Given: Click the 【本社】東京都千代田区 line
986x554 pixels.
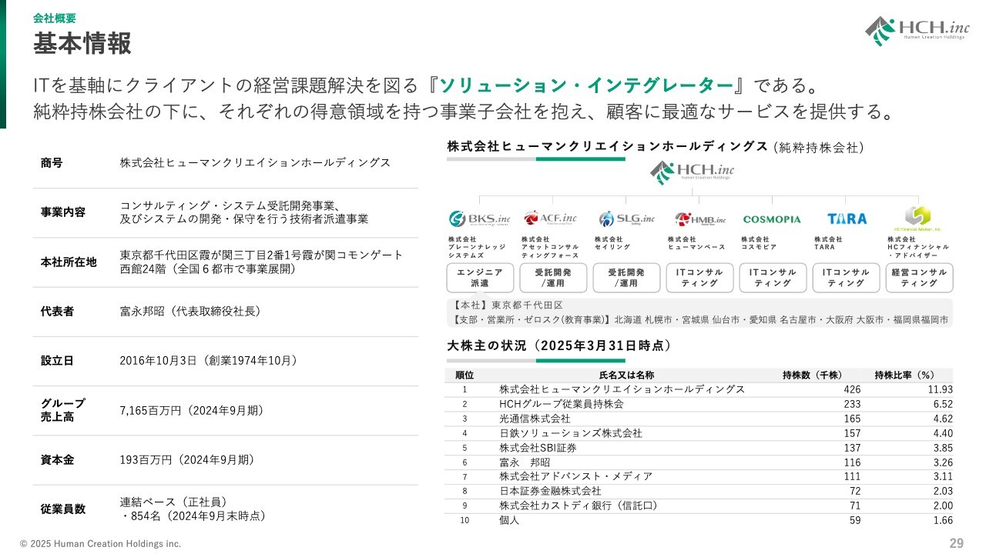Looking at the screenshot, I should (x=508, y=305).
